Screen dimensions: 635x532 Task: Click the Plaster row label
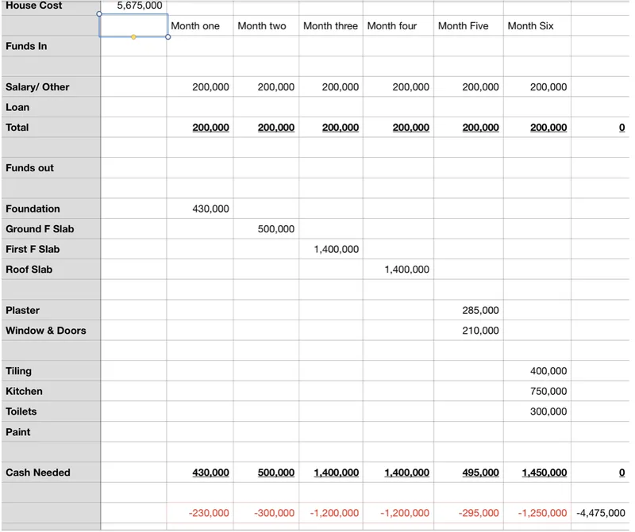tap(51, 310)
